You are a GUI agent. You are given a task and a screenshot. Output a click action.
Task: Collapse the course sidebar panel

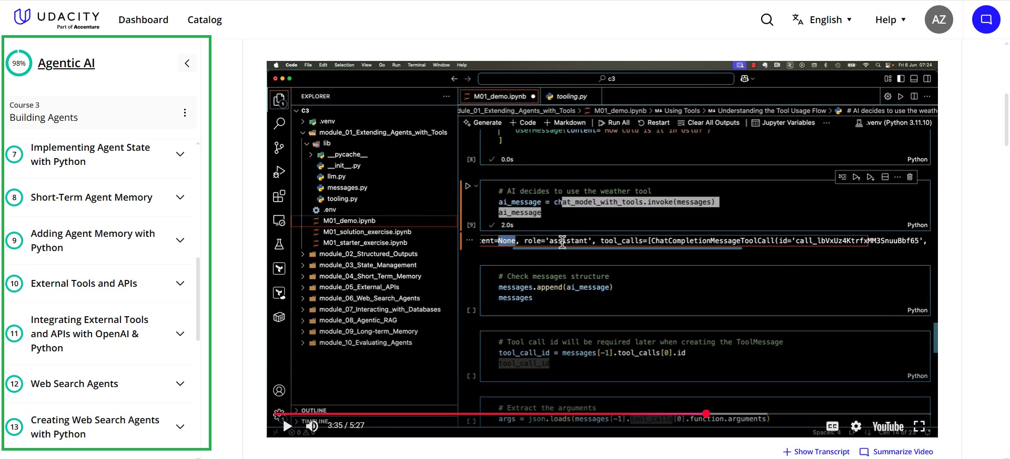pos(187,64)
